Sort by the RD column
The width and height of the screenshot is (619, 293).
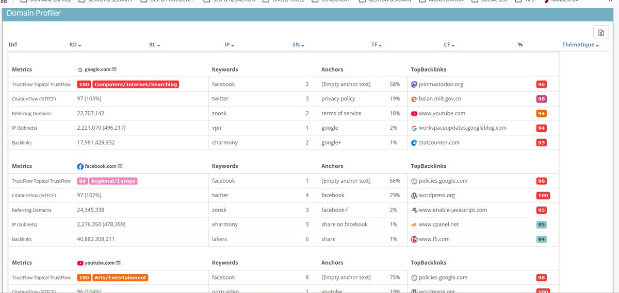[75, 45]
